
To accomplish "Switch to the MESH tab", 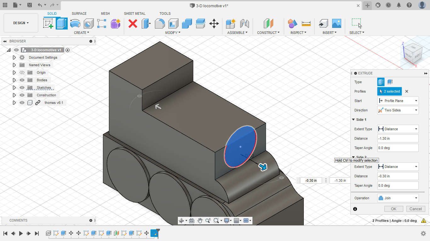I will click(x=105, y=13).
